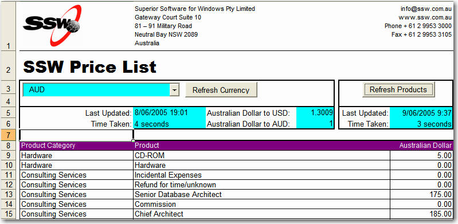Click the Refresh Currency button

(x=221, y=90)
